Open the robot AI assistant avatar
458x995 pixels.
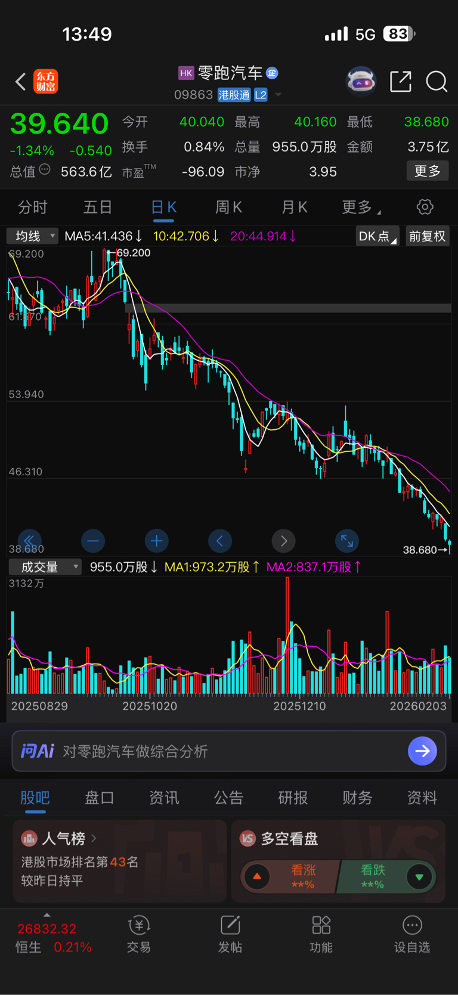pyautogui.click(x=361, y=81)
